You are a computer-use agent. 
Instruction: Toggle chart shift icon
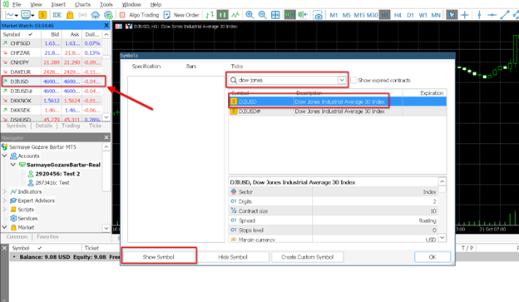(x=303, y=15)
